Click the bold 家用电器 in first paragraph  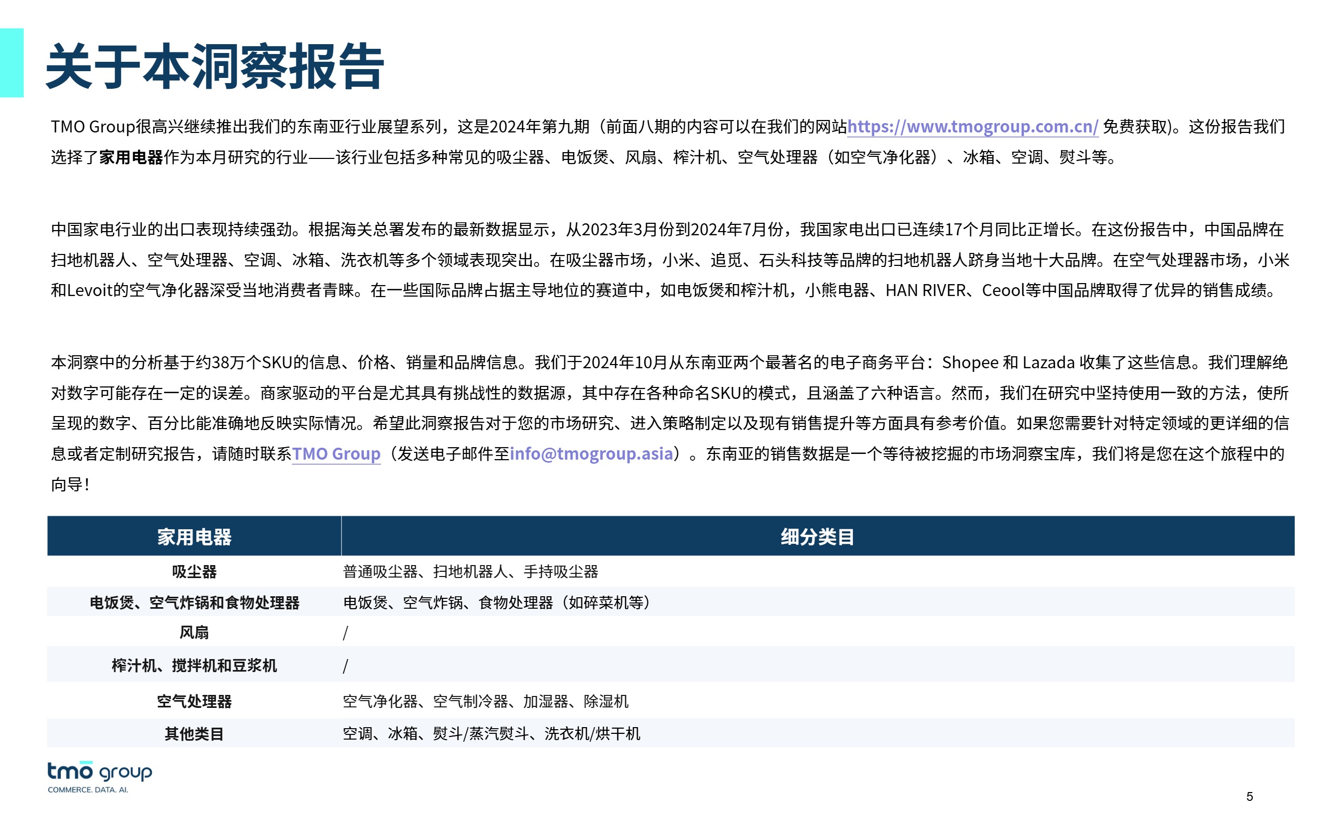(x=131, y=158)
